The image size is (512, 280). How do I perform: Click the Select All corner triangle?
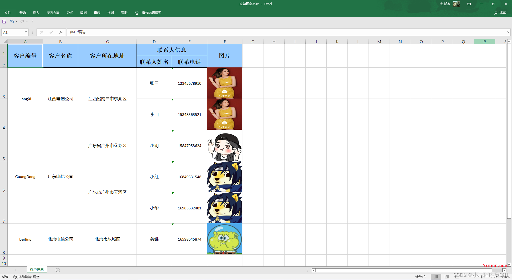pyautogui.click(x=5, y=42)
